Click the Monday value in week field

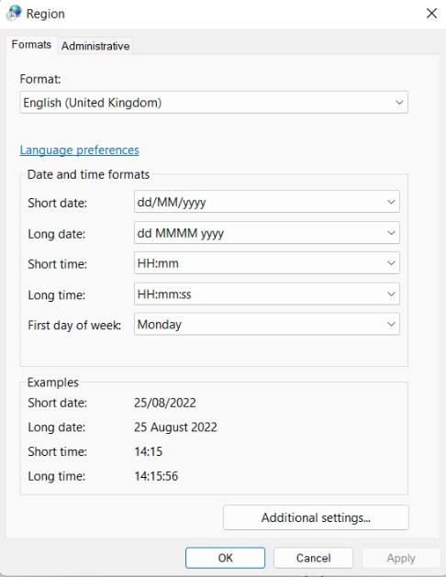pos(160,325)
